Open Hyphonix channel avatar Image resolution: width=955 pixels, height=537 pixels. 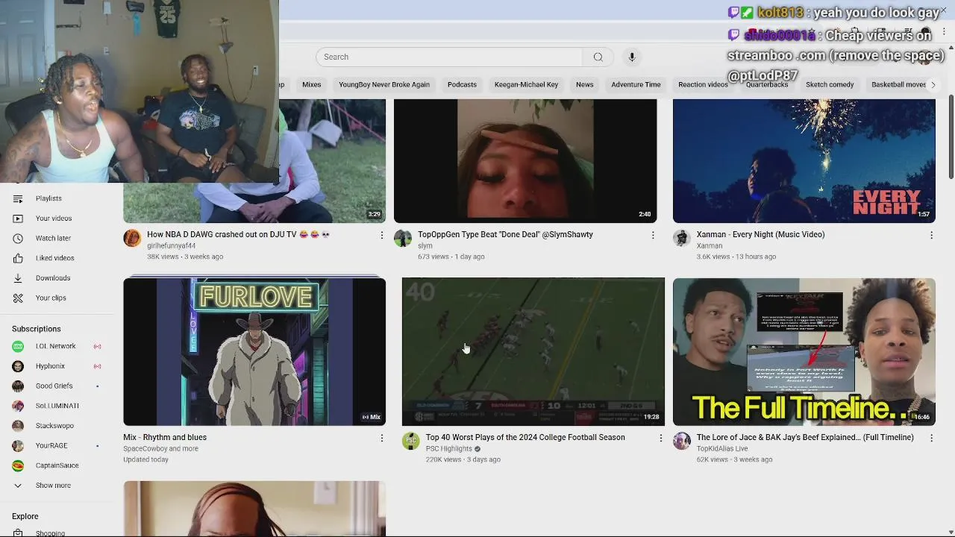click(x=19, y=366)
